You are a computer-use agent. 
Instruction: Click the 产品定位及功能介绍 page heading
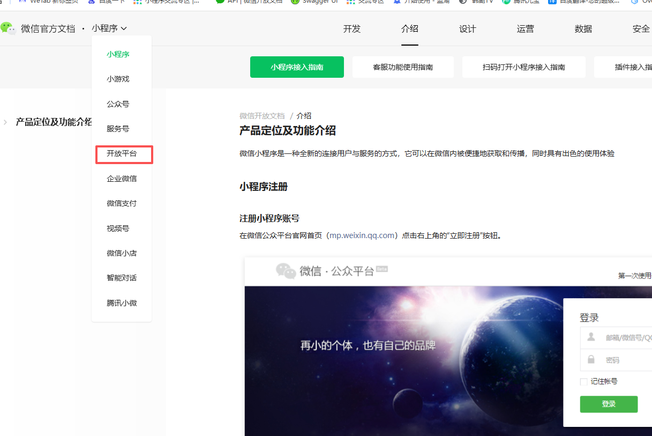click(x=288, y=131)
